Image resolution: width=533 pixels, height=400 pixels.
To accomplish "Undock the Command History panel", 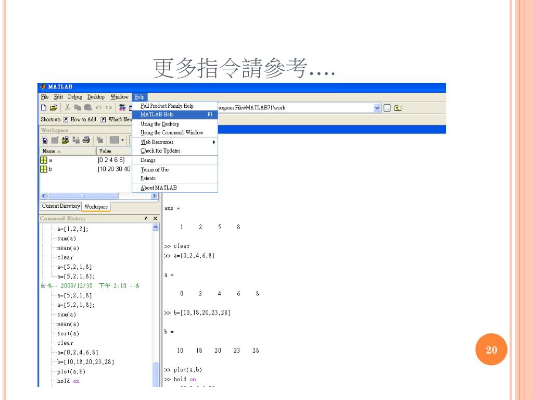I will pyautogui.click(x=146, y=218).
